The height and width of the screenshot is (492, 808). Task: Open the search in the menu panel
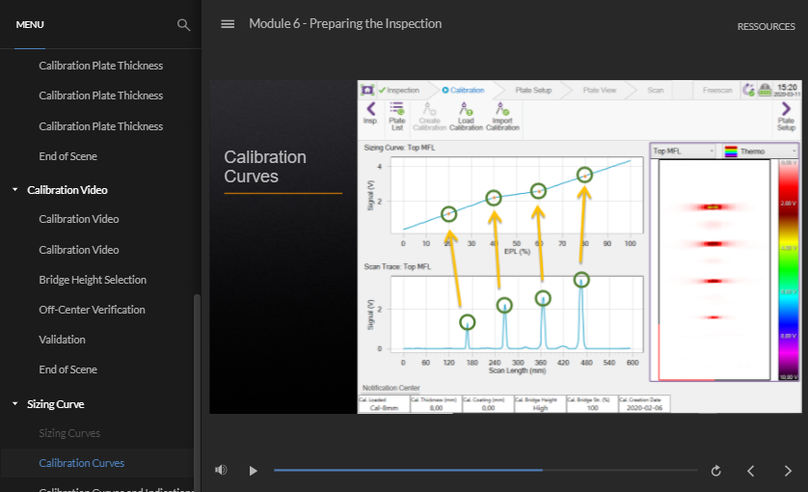tap(183, 25)
